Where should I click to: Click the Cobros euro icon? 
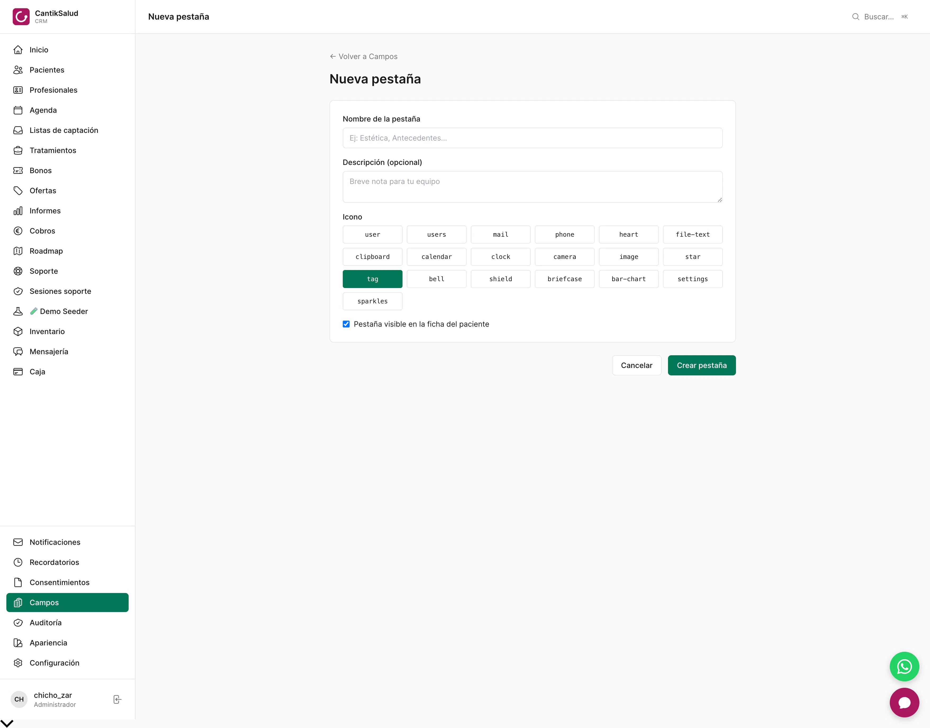[18, 231]
